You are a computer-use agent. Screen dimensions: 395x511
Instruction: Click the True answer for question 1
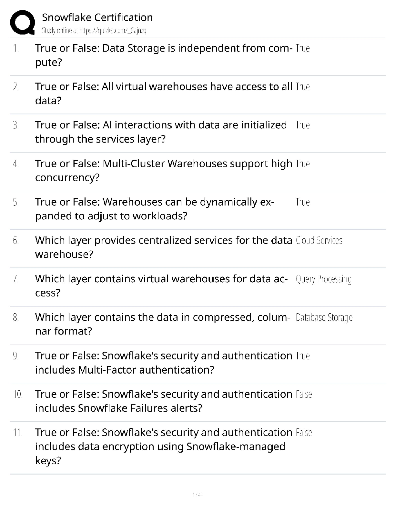(x=302, y=48)
